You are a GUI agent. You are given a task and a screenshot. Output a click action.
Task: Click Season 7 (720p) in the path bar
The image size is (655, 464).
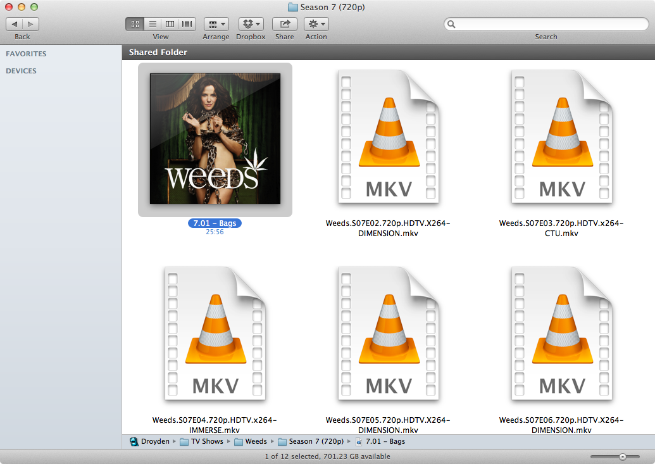coord(311,441)
